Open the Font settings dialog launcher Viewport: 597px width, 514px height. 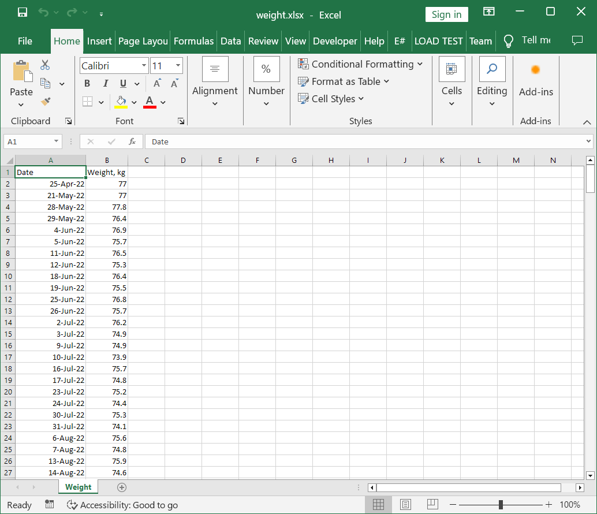181,121
